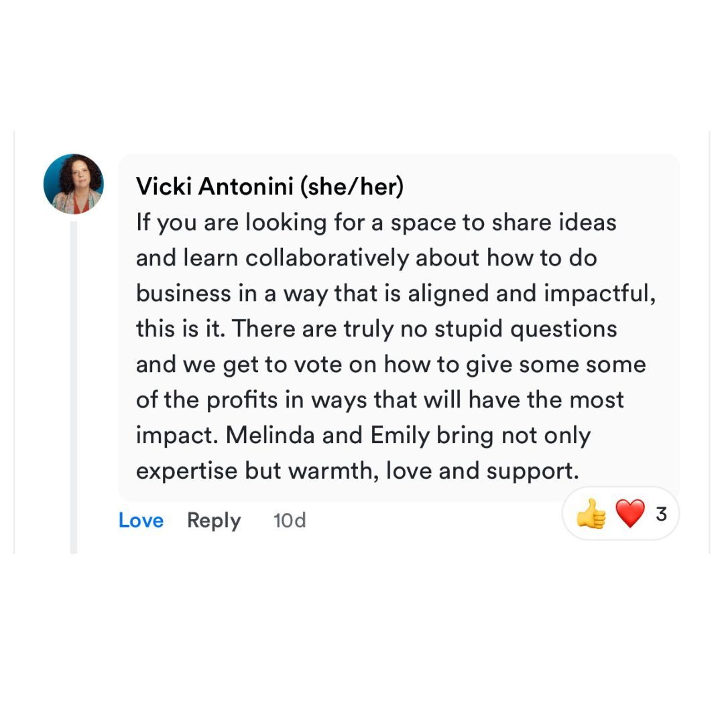Open Vicki Antonini's profile picture
The width and height of the screenshot is (724, 724).
point(74,184)
